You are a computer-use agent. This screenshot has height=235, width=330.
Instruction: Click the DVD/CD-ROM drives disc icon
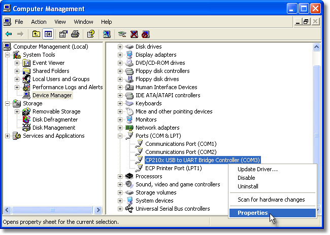click(129, 63)
